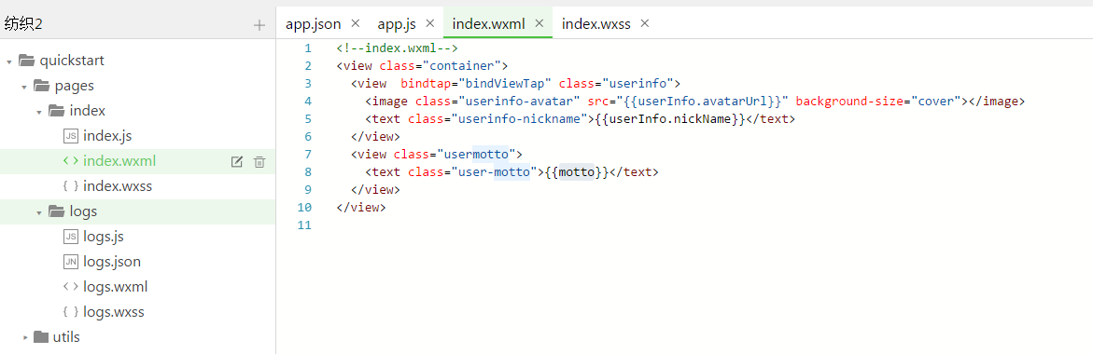This screenshot has width=1093, height=354.
Task: Click the angle-bracket icon of logs.wxml
Action: tap(70, 287)
